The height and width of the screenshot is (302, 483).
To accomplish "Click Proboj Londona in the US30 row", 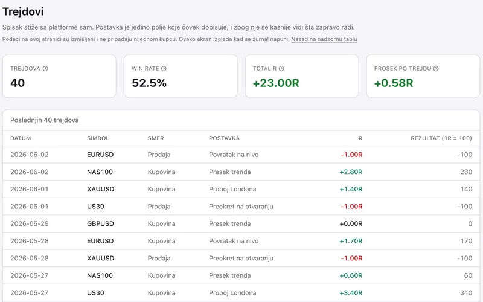I will pos(232,293).
